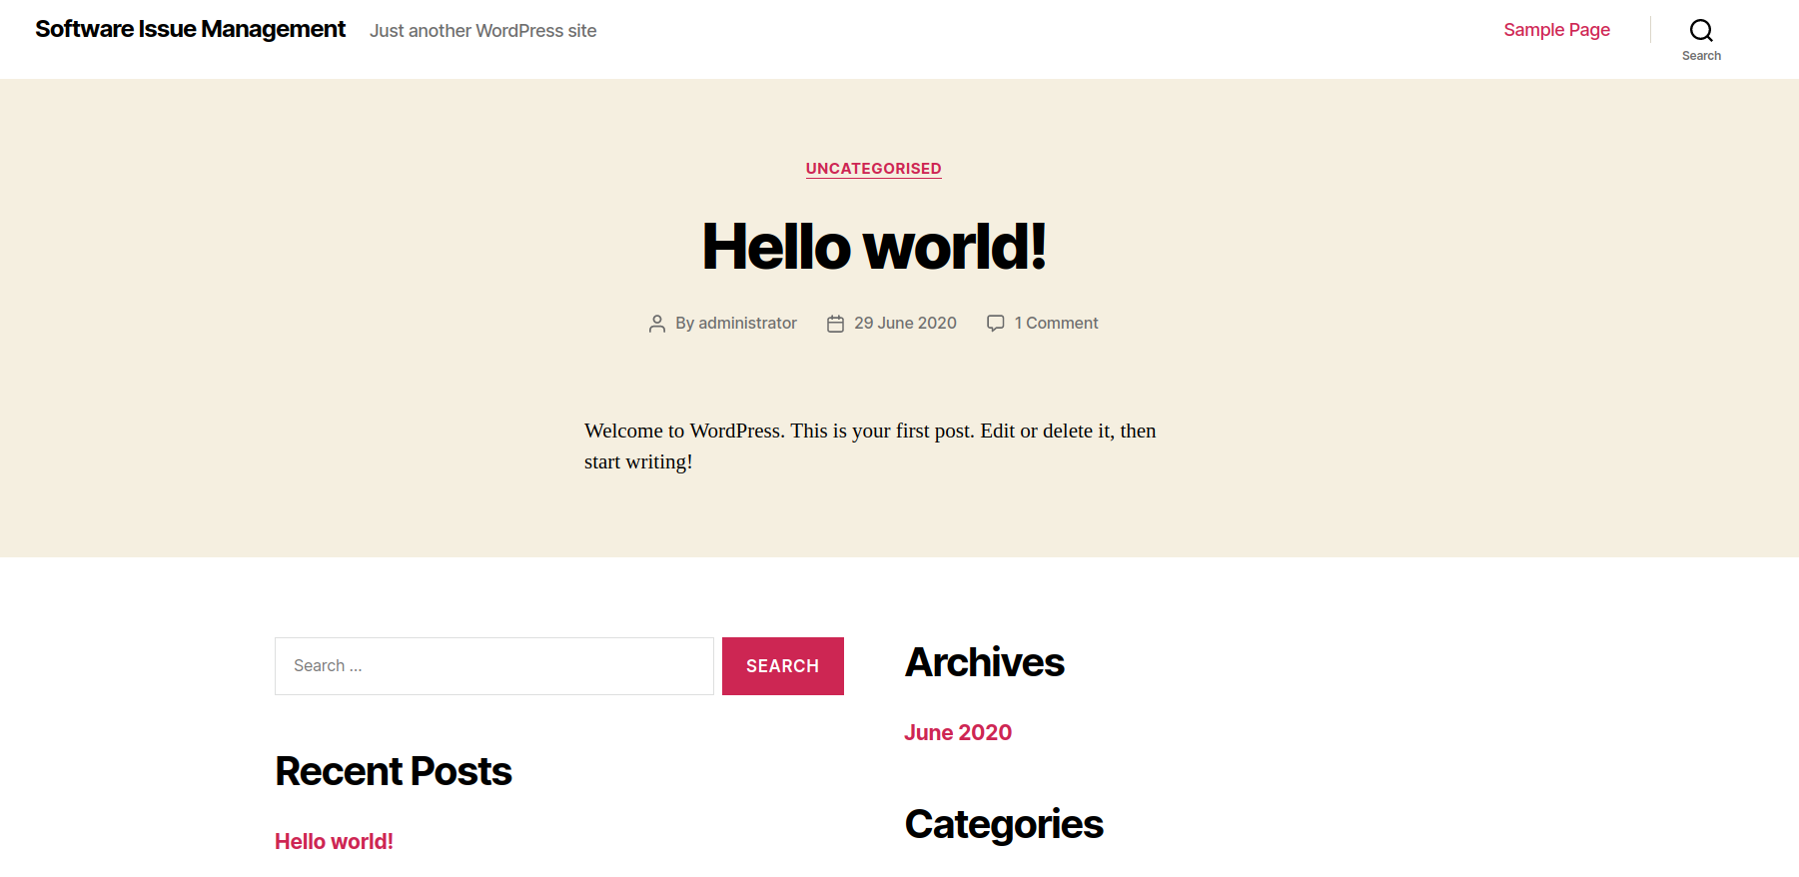Click the Archives widget heading
Viewport: 1799px width, 877px height.
click(x=984, y=662)
